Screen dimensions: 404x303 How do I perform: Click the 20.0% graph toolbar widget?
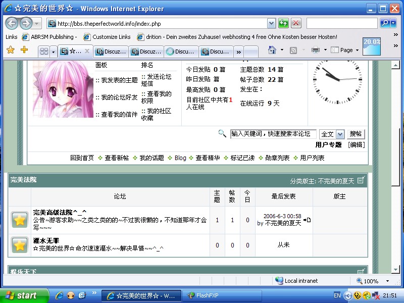pyautogui.click(x=372, y=46)
